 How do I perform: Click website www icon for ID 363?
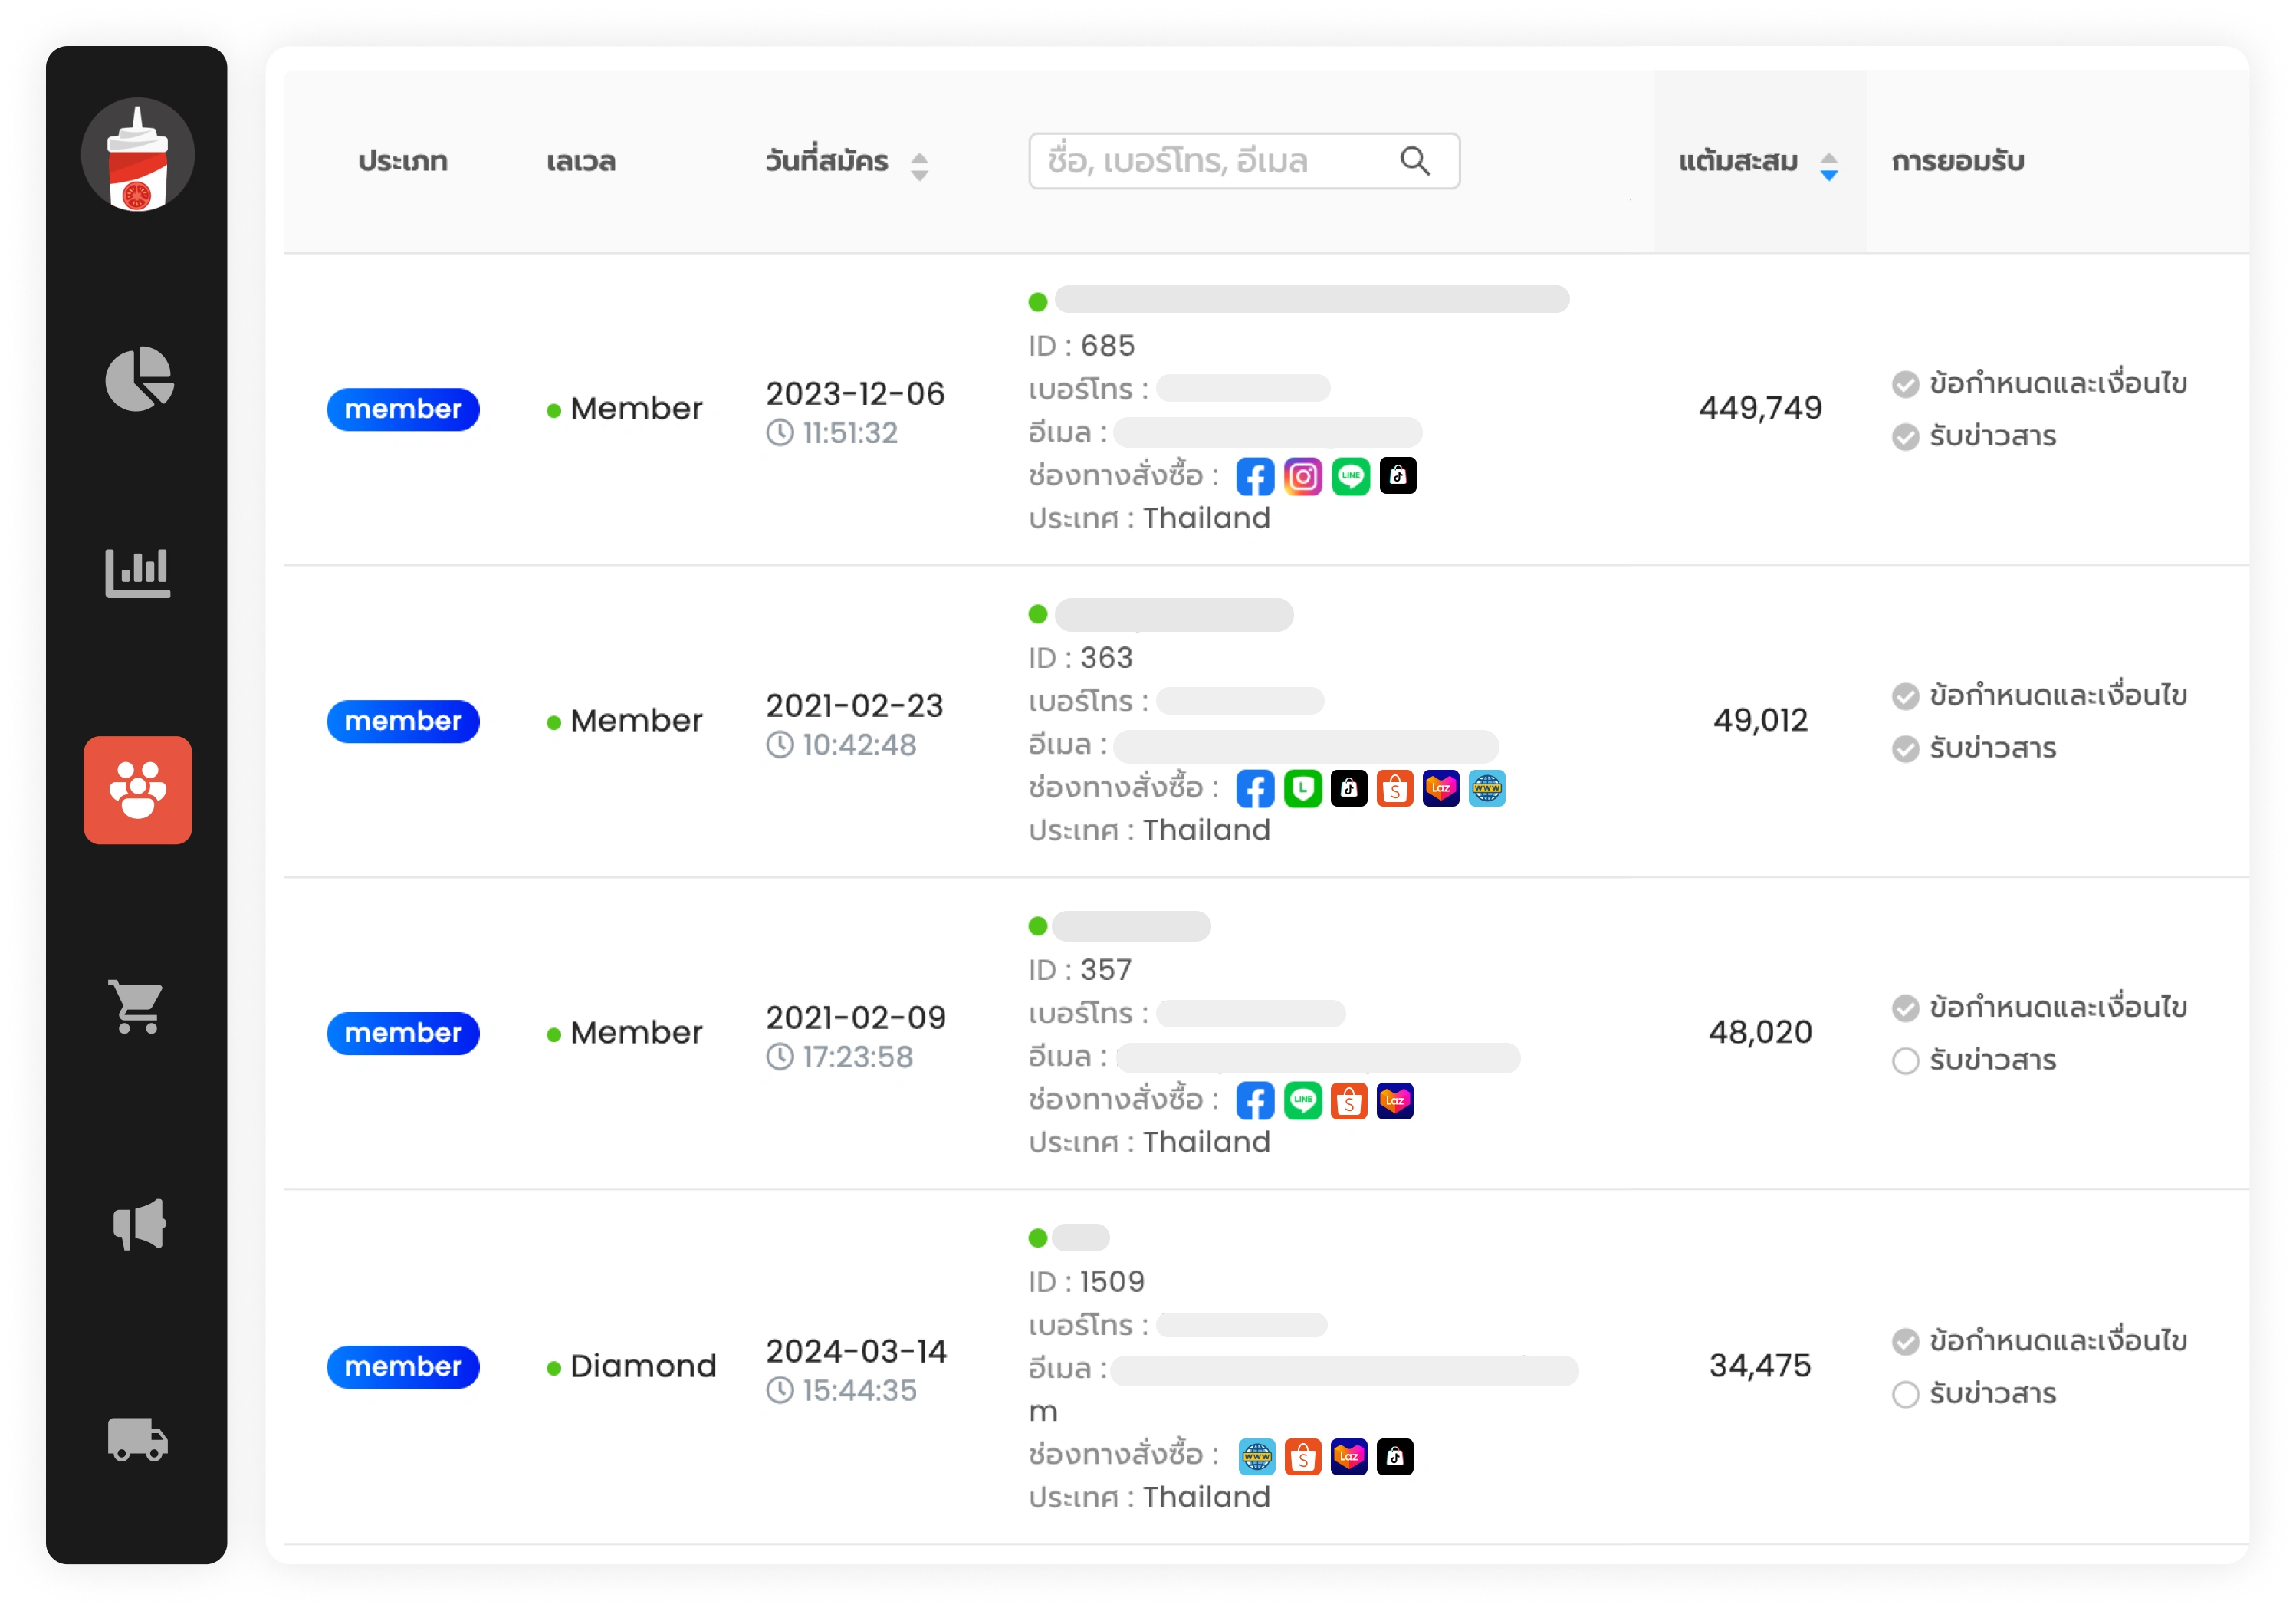[x=1487, y=788]
